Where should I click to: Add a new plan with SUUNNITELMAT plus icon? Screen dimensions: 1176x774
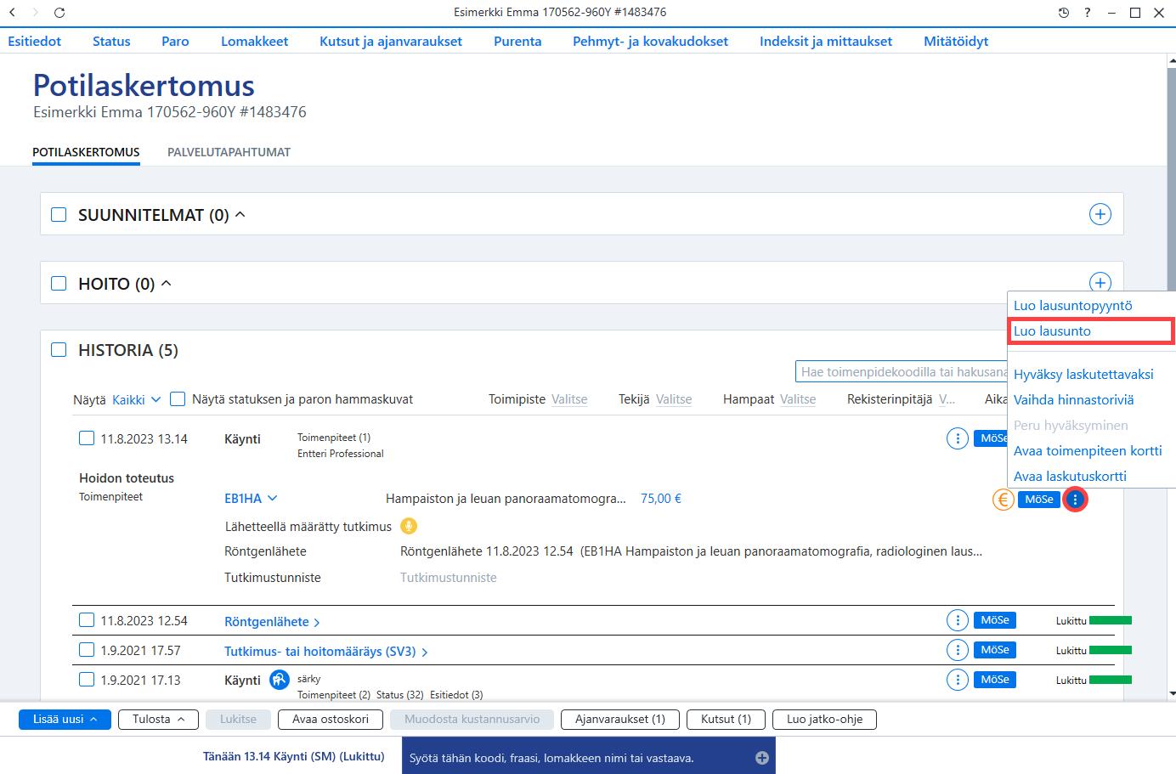coord(1100,214)
